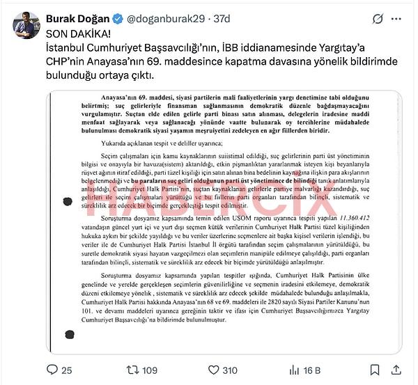Click the share upload icon
Image resolution: width=418 pixels, height=385 pixels.
[x=396, y=370]
